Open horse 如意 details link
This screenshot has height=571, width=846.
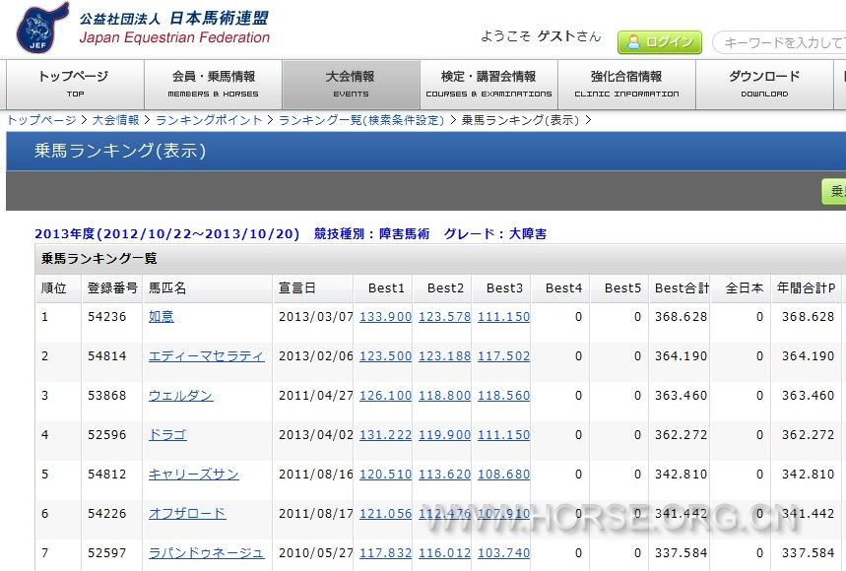(162, 317)
